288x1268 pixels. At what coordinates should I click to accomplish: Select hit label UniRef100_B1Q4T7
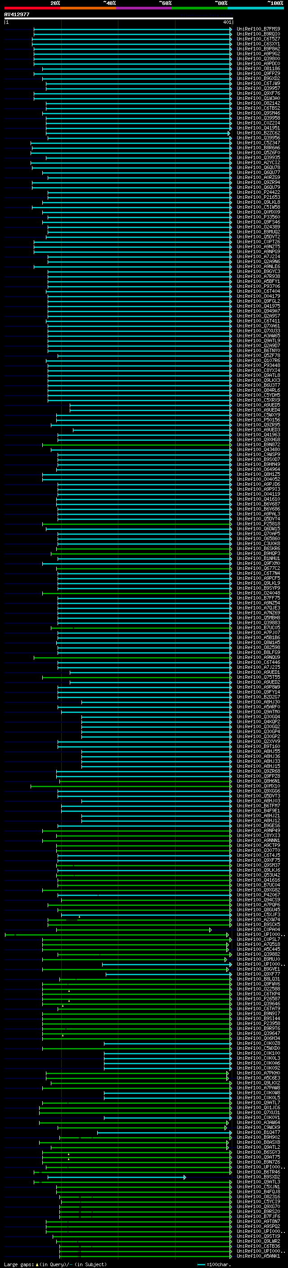coord(258,1132)
